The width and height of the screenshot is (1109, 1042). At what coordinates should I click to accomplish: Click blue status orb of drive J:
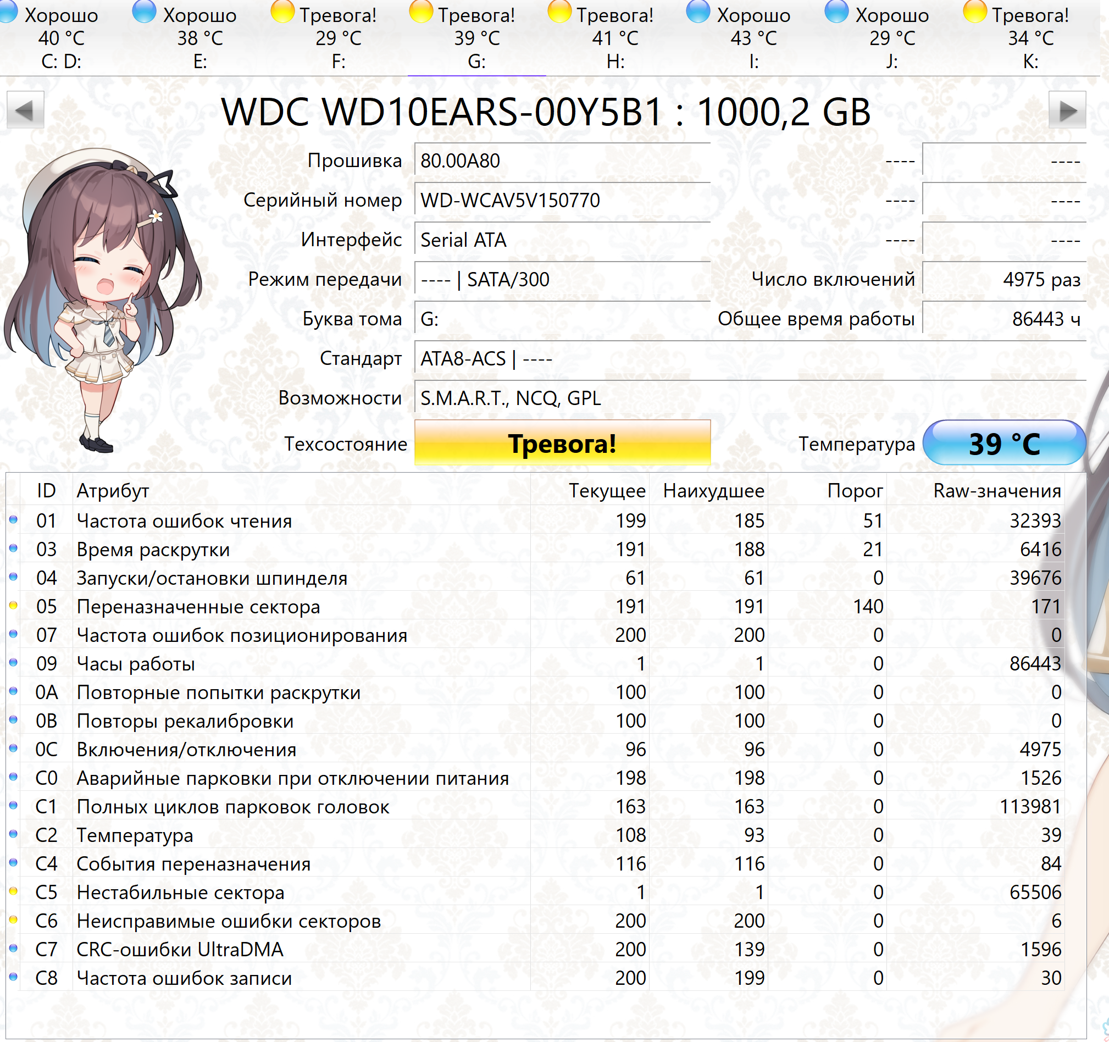click(x=836, y=10)
